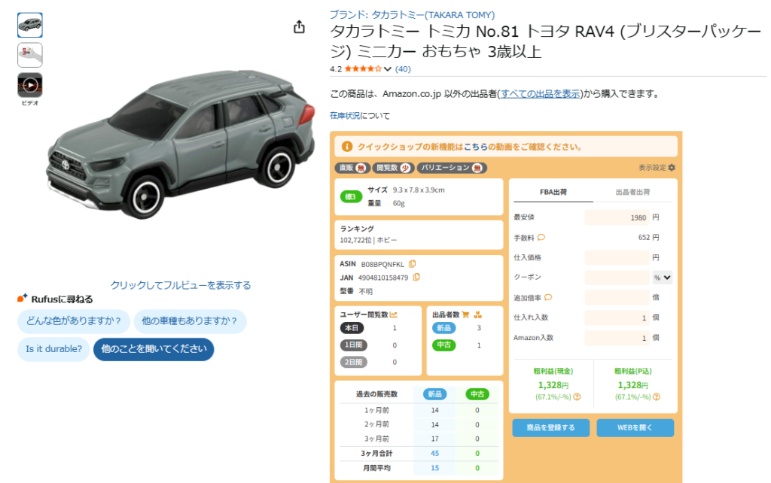The image size is (771, 483).
Task: Copy the ASIN code with its copy icon
Action: click(412, 264)
